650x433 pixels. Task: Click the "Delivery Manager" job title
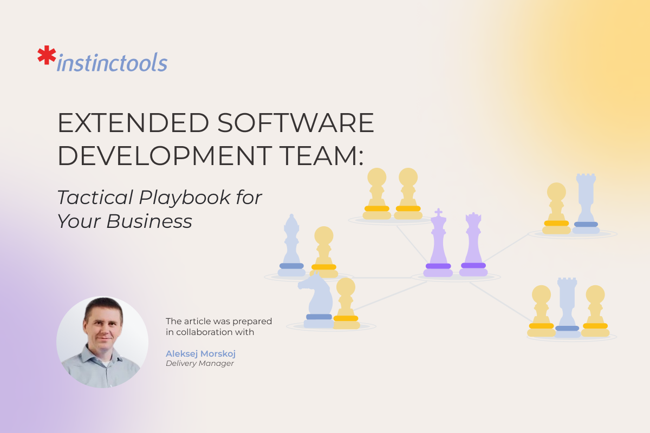[x=199, y=364]
